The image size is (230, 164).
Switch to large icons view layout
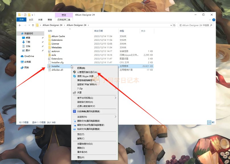(213, 122)
